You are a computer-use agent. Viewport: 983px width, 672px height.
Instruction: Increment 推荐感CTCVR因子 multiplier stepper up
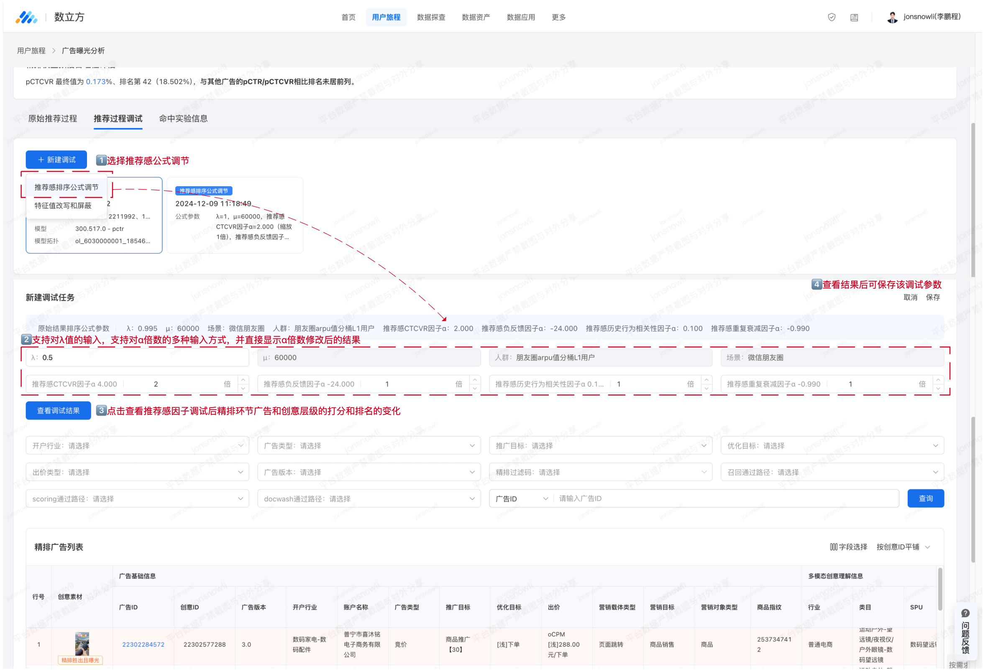click(243, 380)
